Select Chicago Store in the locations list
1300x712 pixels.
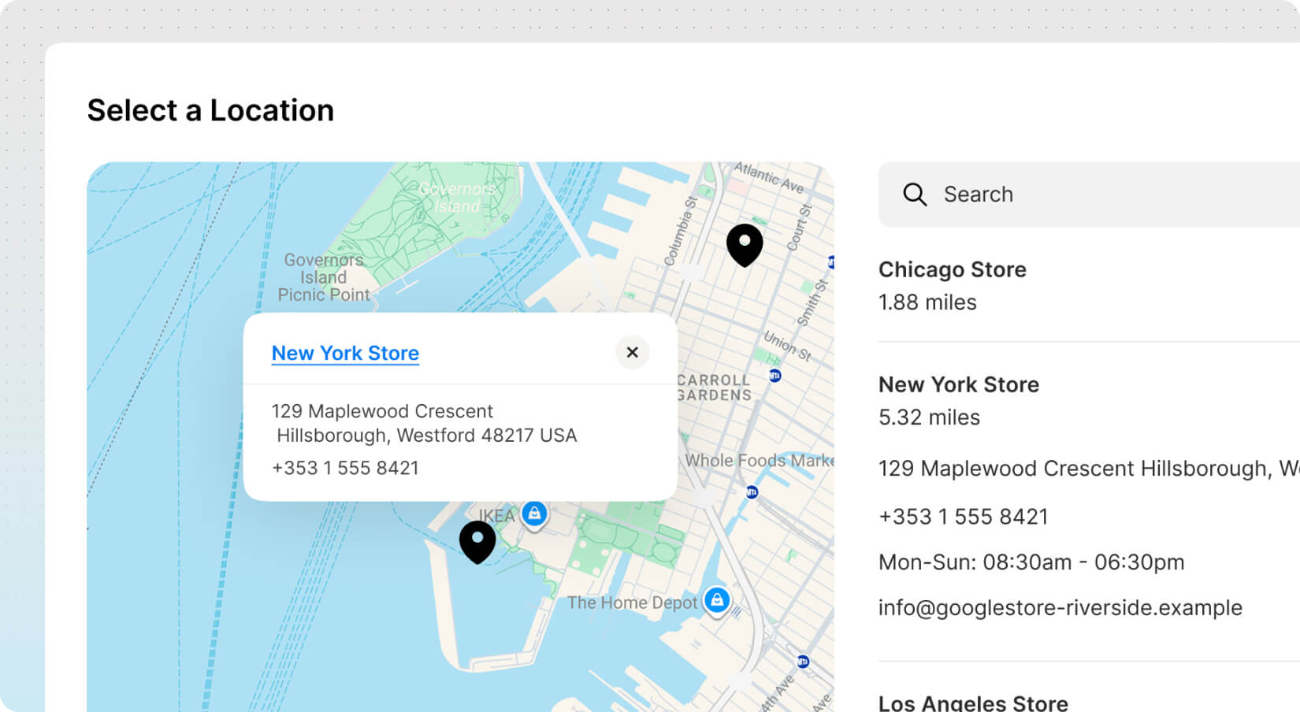[x=952, y=270]
